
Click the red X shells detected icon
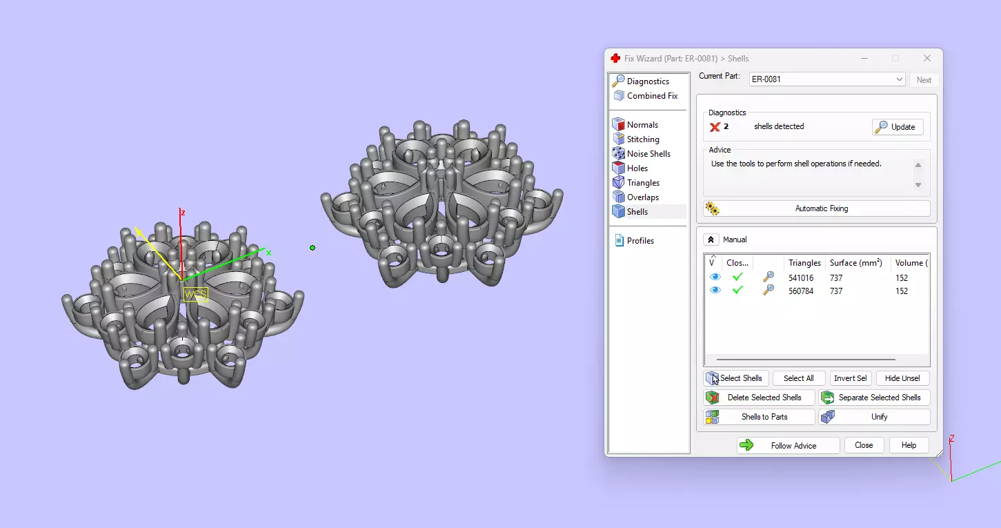(x=715, y=127)
